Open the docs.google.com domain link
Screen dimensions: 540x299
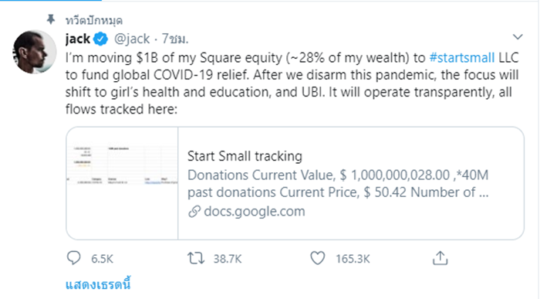[x=255, y=212]
